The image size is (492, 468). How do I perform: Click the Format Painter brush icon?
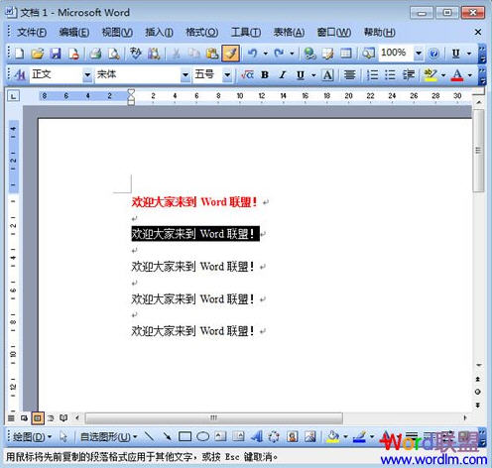(x=231, y=54)
